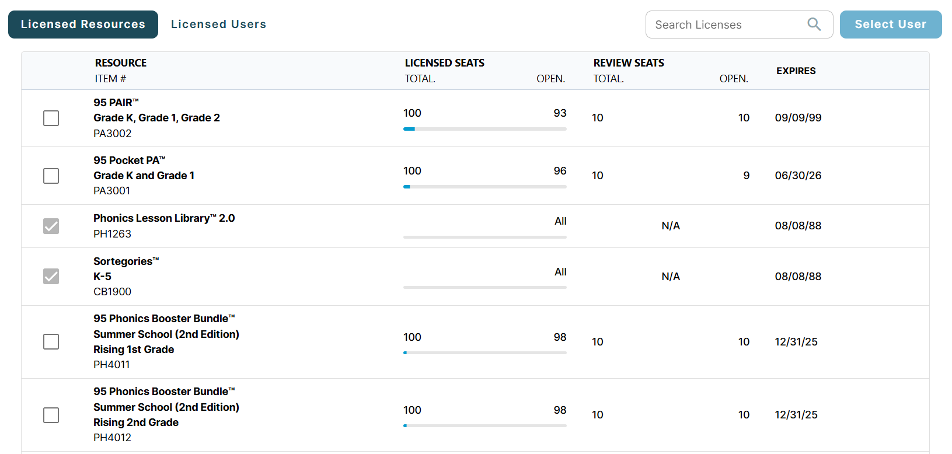
Task: Check the Rising 1st Grade PH4011 box
Action: 51,342
